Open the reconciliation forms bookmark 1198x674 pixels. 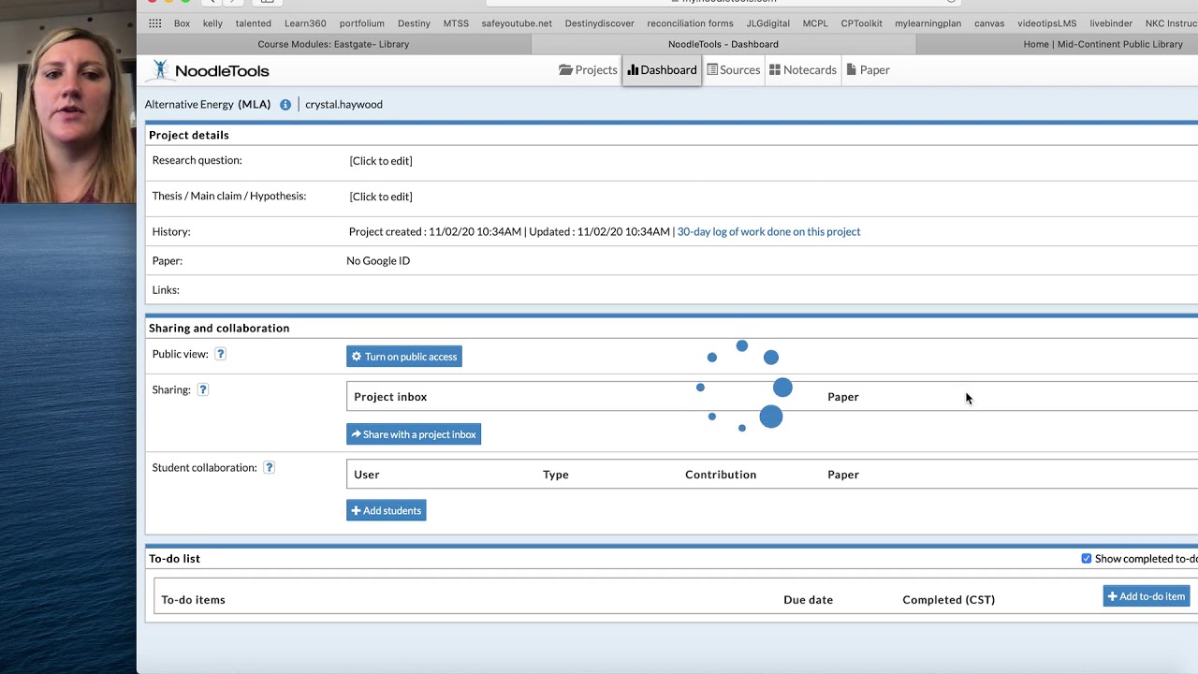coord(691,23)
